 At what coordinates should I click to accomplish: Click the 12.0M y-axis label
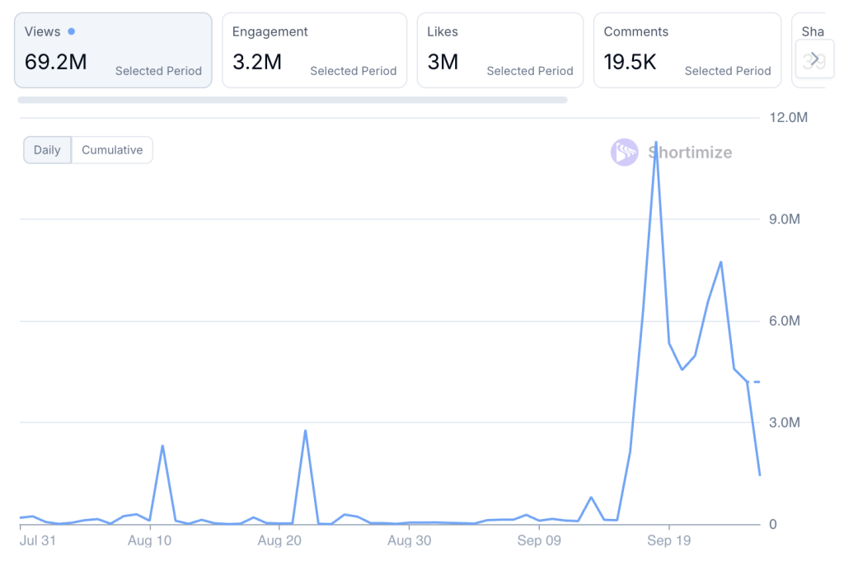coord(788,118)
